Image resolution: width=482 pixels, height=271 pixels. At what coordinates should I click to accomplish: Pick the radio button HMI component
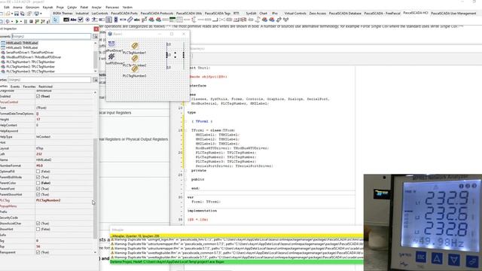87,20
